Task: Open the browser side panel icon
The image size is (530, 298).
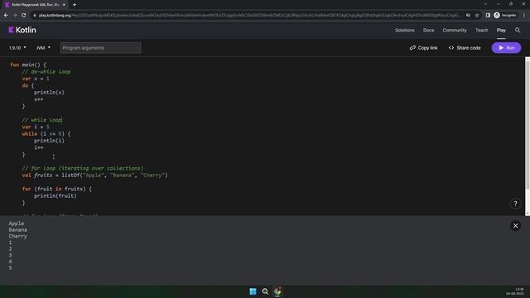Action: pos(488,15)
